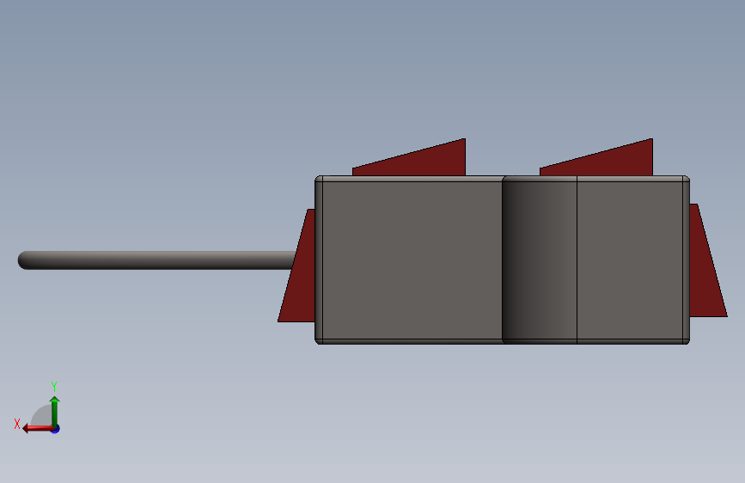The image size is (745, 483).
Task: Click the green Y axis arrow of triad
Action: [x=55, y=411]
